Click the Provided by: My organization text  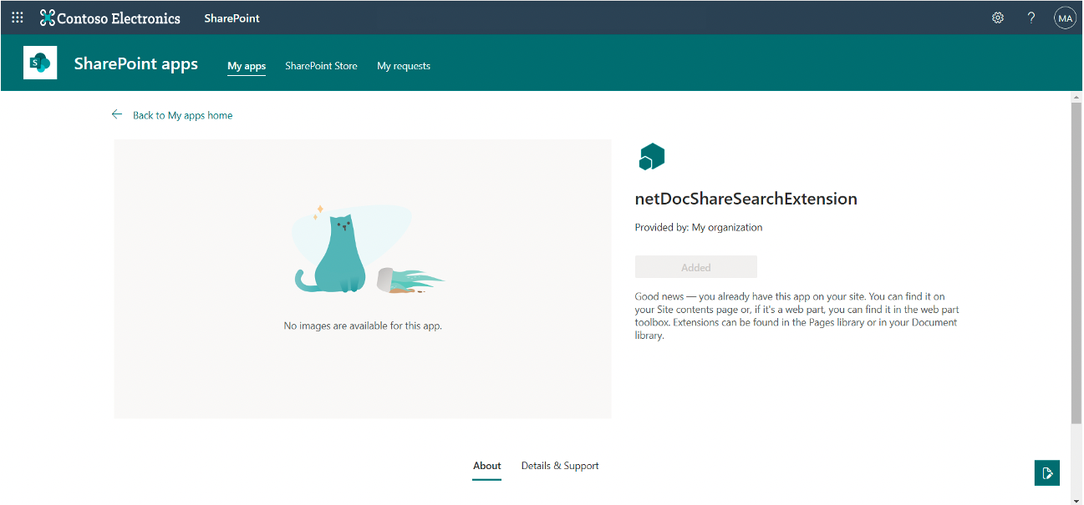pos(699,227)
